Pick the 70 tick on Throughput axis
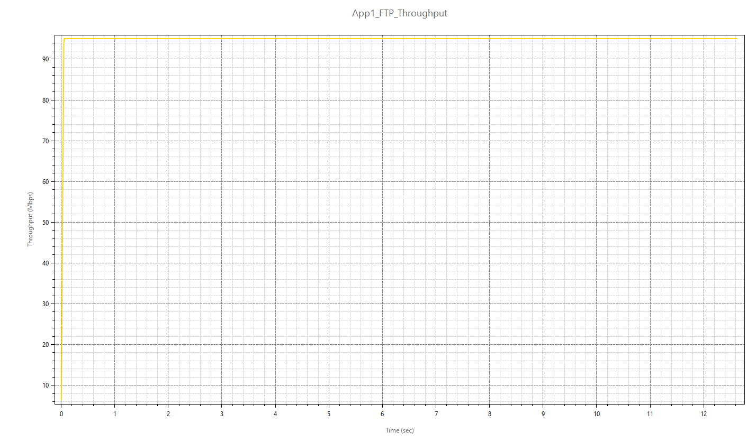 coord(46,141)
